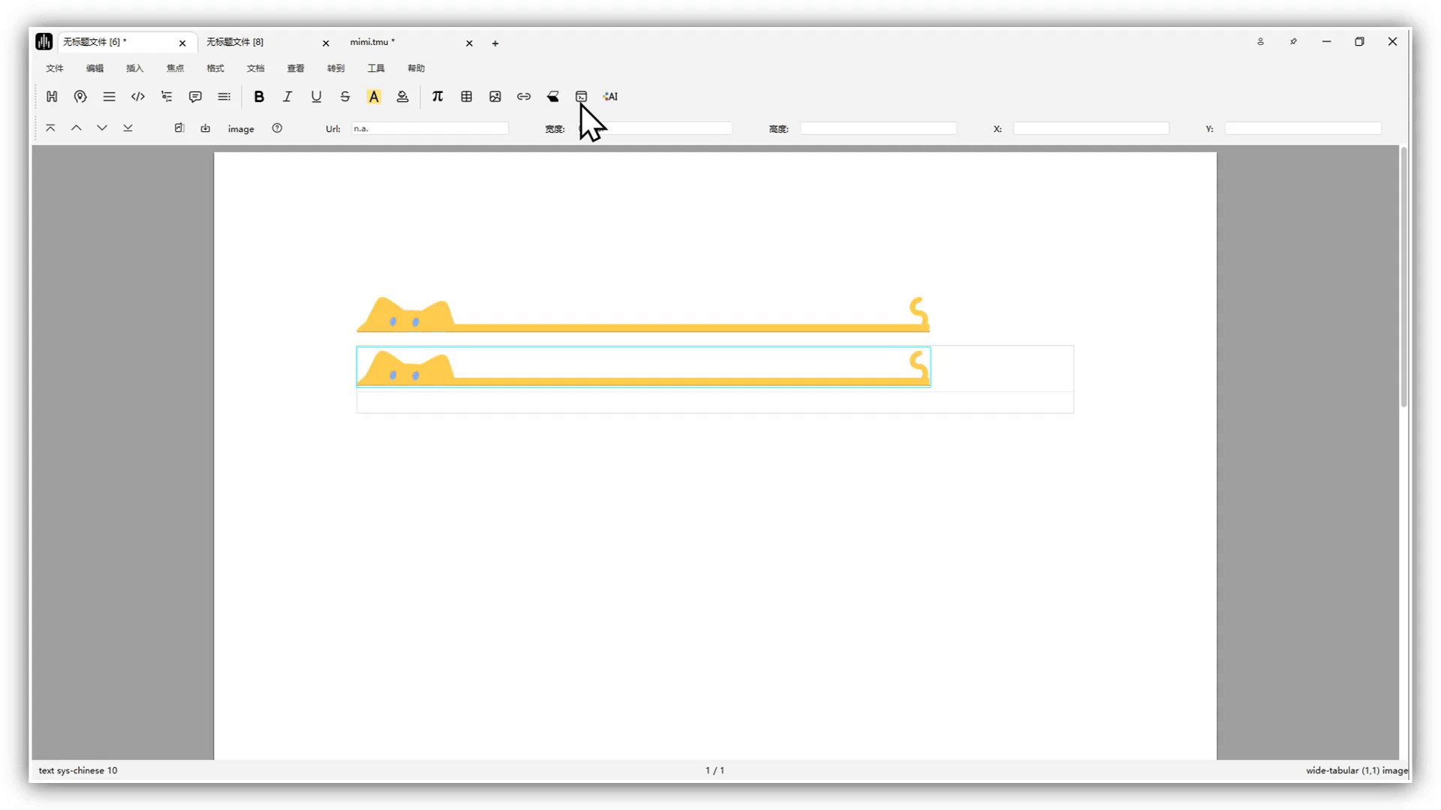Open the AI assistant tool
The height and width of the screenshot is (810, 1441).
click(610, 97)
